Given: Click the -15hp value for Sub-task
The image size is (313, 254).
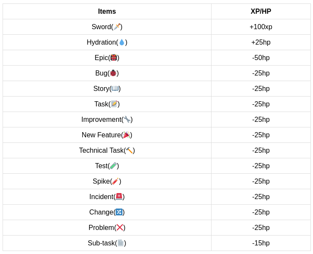Looking at the screenshot, I should coord(261,243).
